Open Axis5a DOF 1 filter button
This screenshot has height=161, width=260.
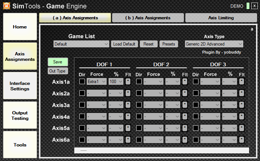[x=128, y=128]
